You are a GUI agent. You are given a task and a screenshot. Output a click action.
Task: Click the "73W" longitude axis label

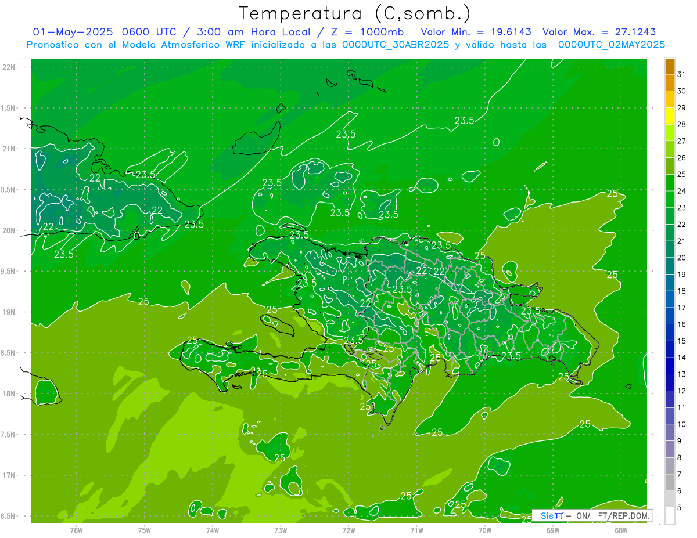pos(281,530)
